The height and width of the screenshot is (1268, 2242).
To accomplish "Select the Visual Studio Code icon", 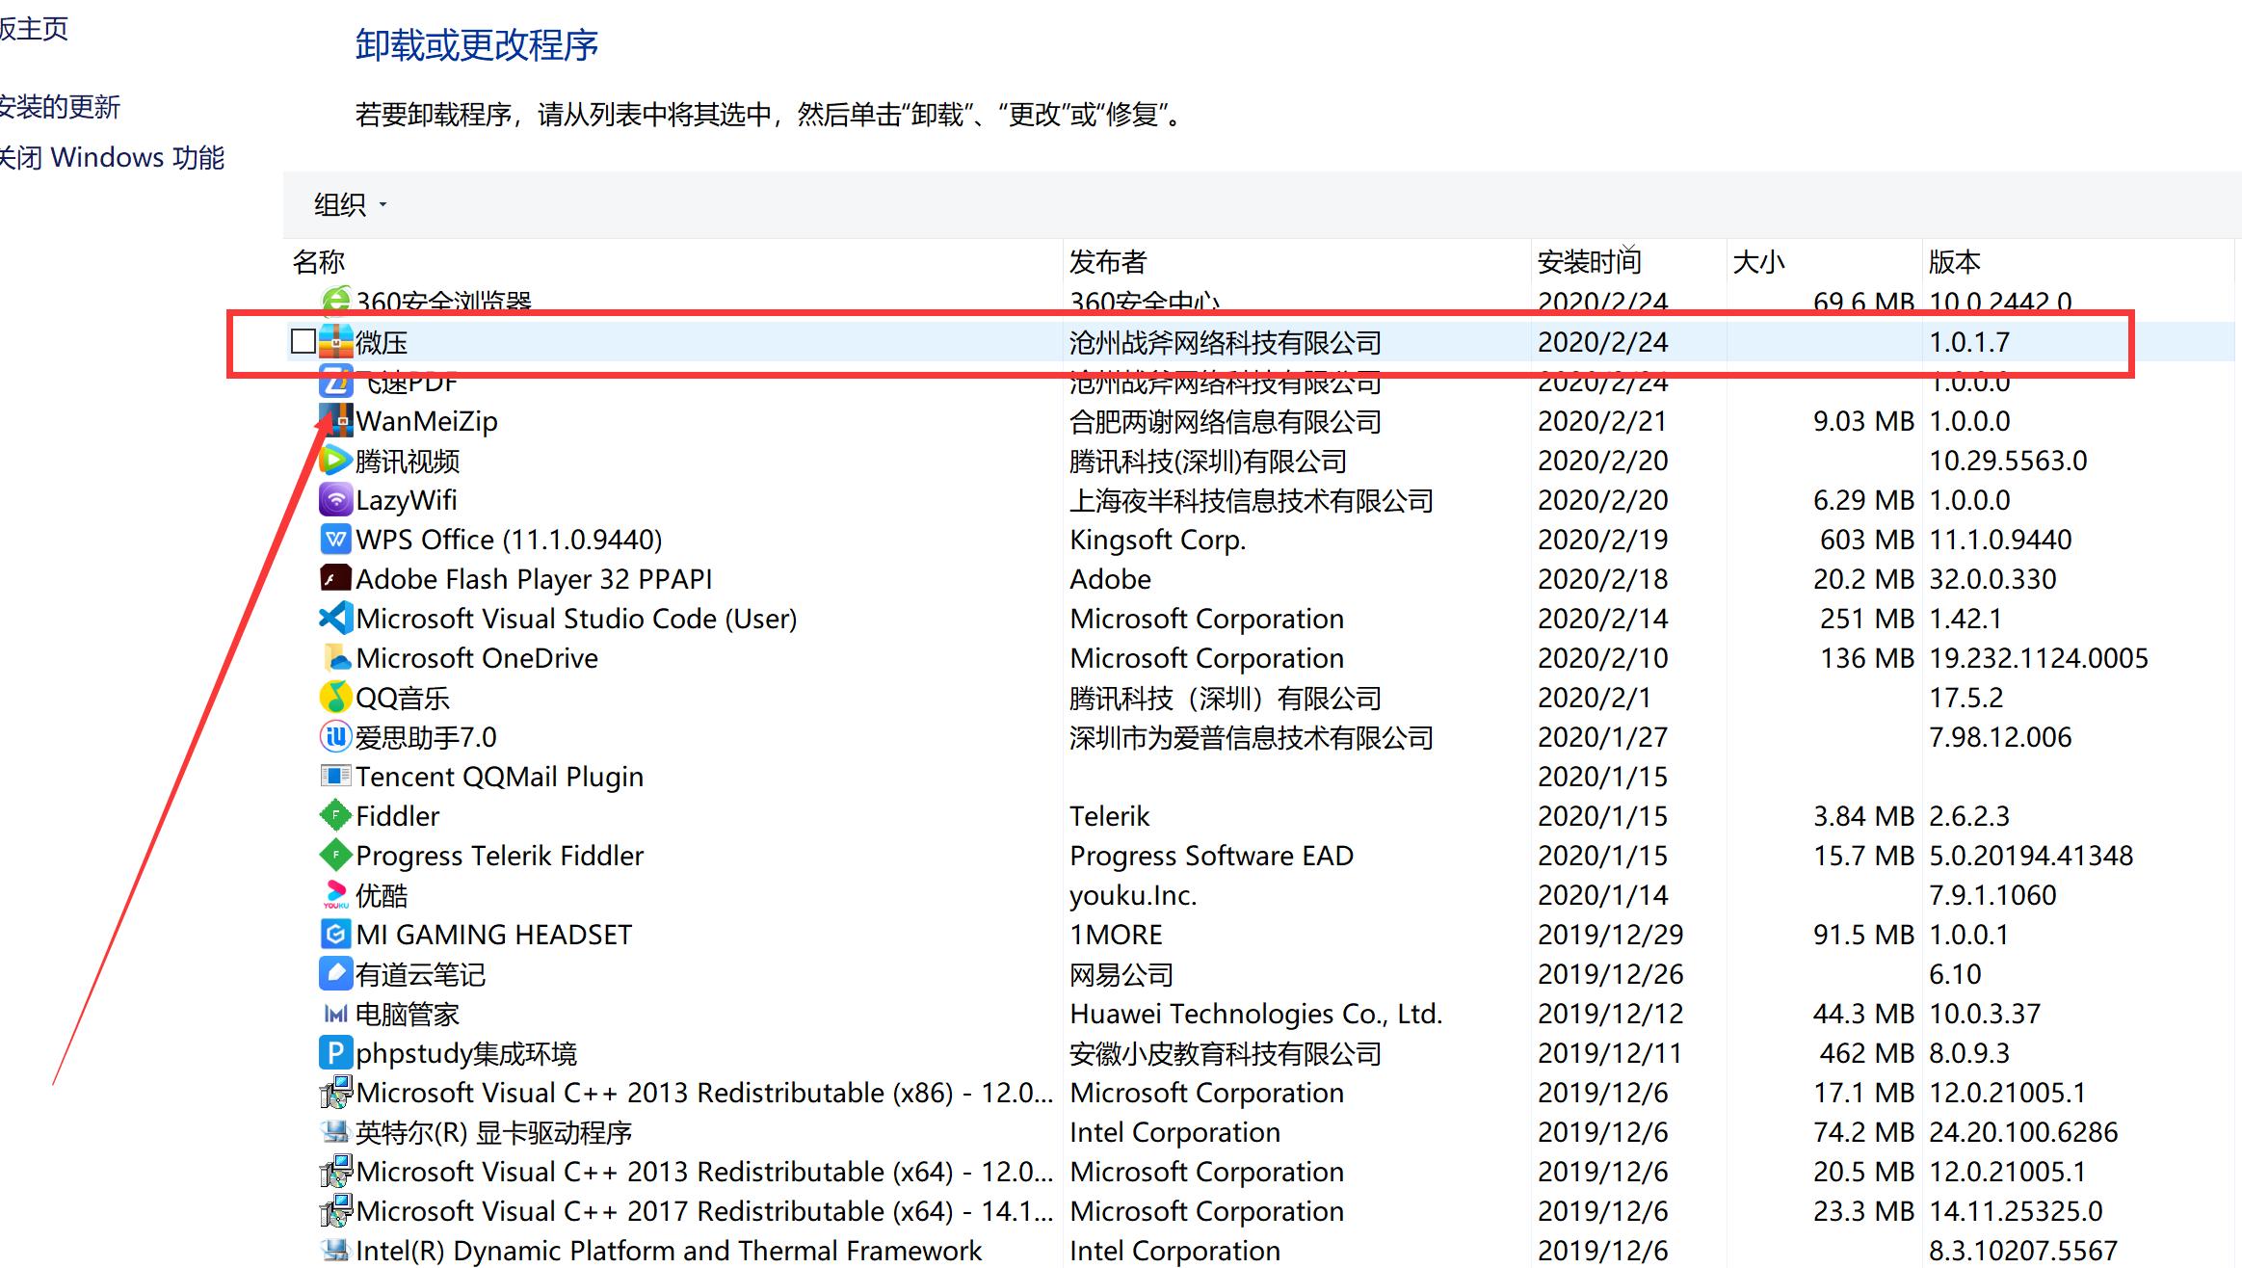I will [335, 619].
